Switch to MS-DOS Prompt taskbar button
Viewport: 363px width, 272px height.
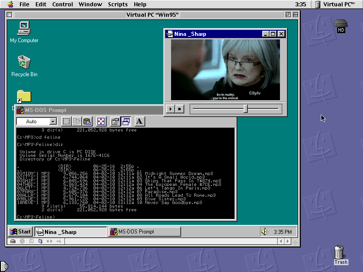pos(144,232)
